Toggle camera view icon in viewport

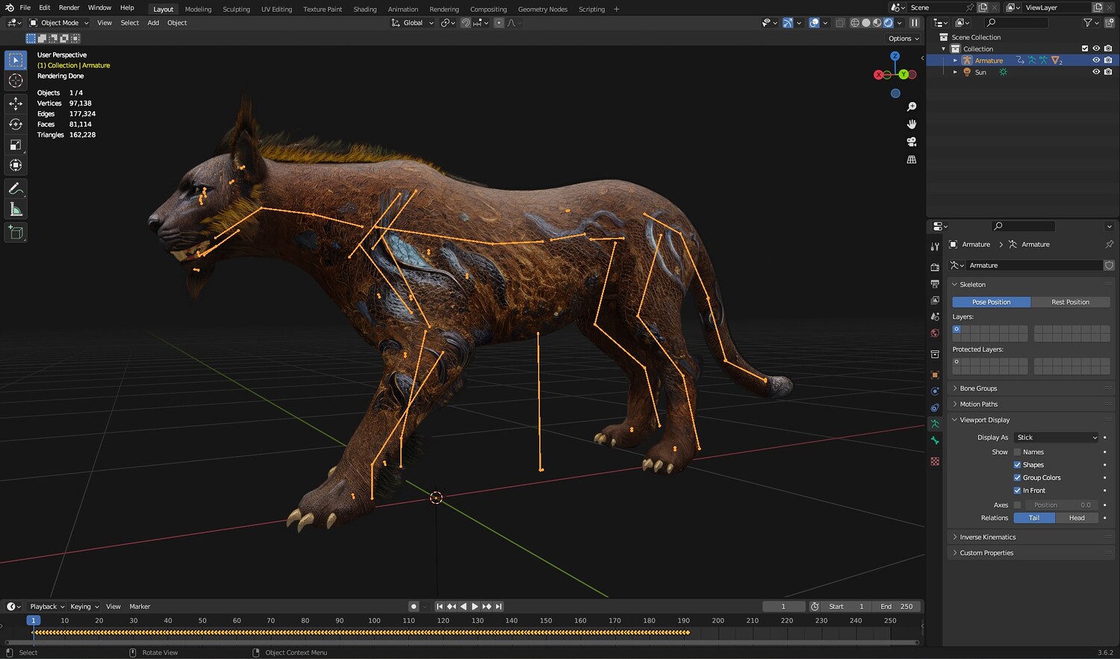(912, 142)
